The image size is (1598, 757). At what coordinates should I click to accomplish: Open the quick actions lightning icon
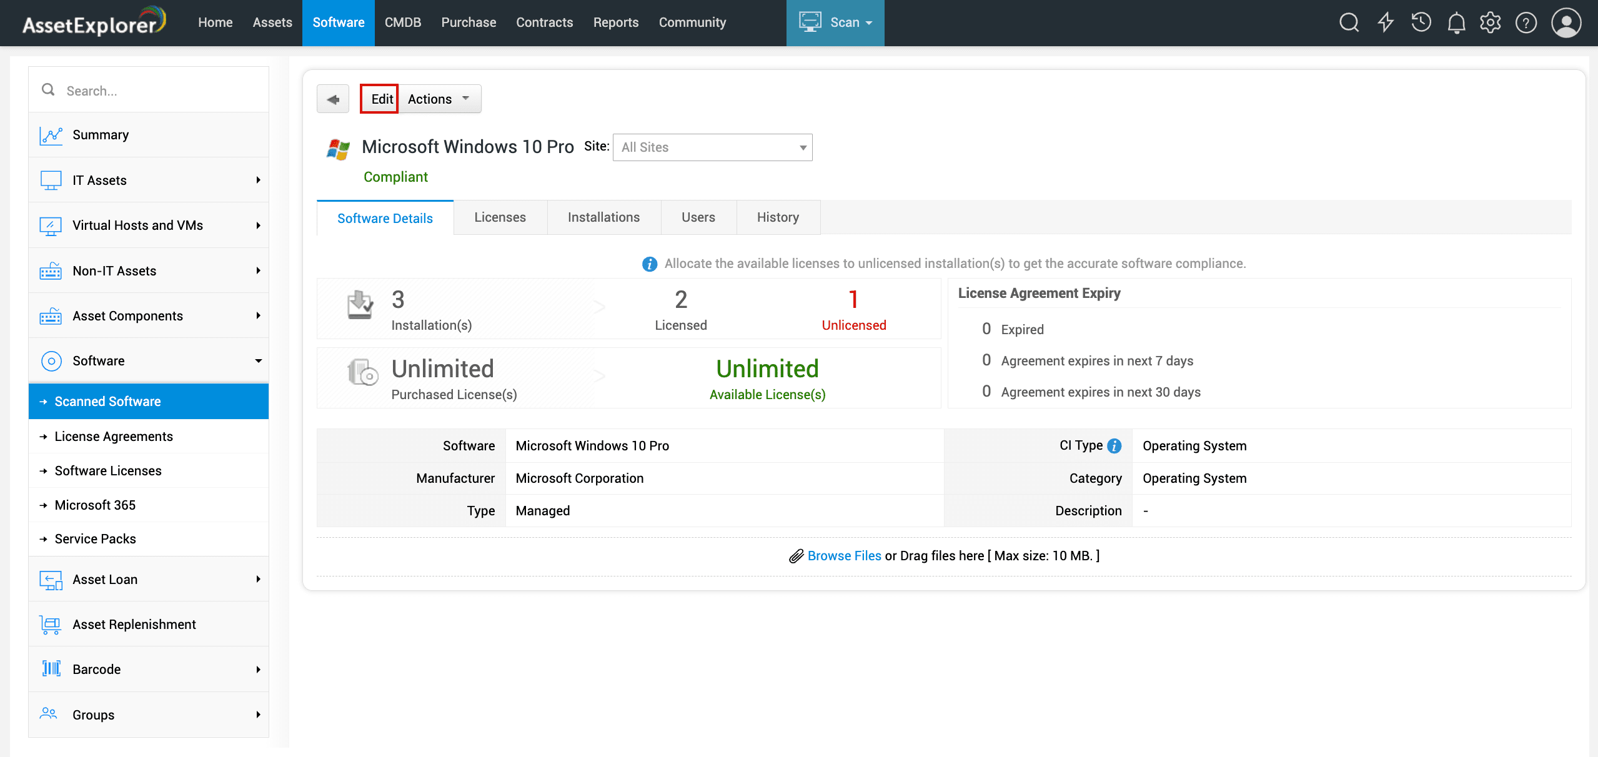tap(1385, 22)
